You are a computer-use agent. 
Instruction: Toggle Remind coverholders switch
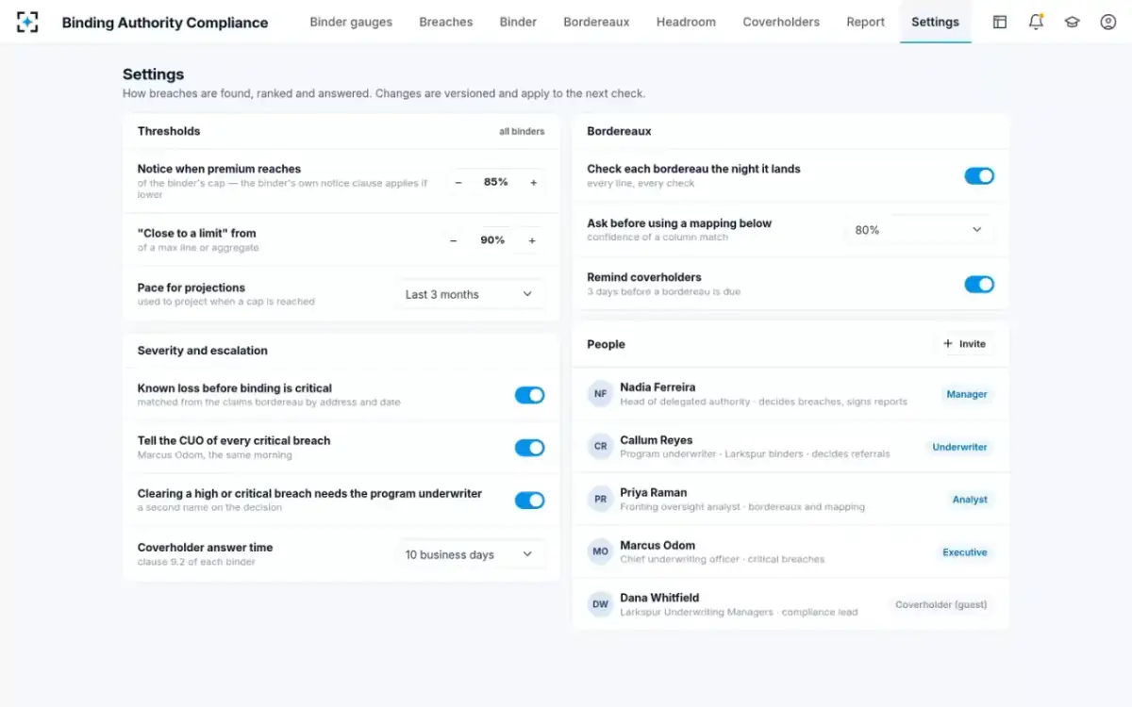tap(979, 285)
